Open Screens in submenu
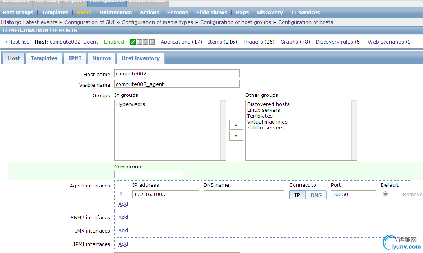Viewport: 423px width, 253px height. [177, 13]
